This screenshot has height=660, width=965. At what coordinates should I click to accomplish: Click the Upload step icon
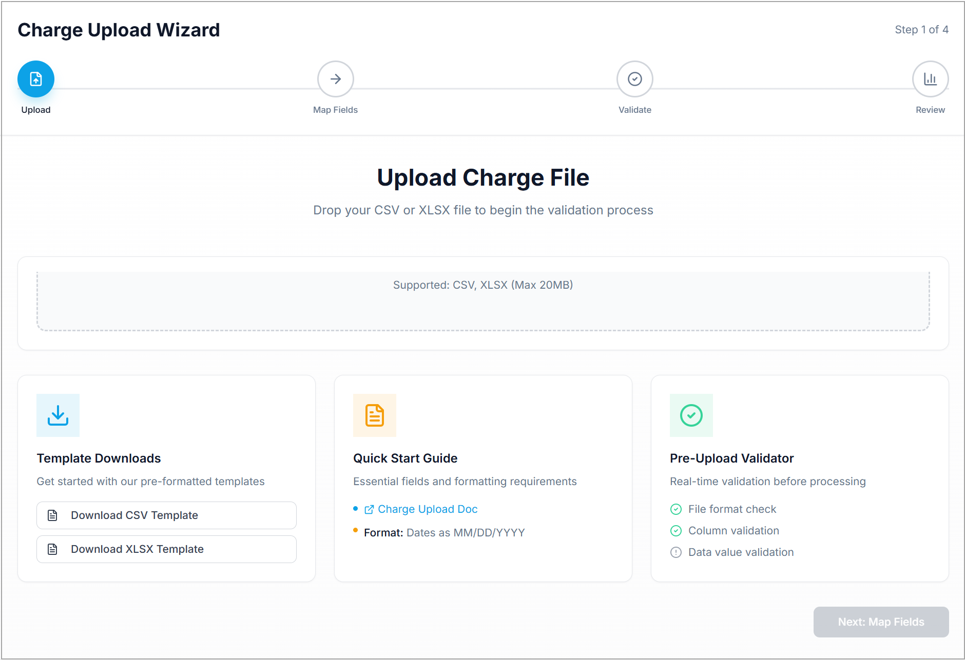(36, 79)
